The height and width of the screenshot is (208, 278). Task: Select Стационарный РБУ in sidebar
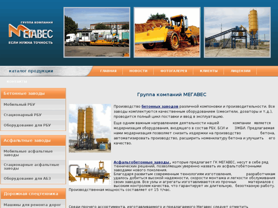click(x=33, y=115)
